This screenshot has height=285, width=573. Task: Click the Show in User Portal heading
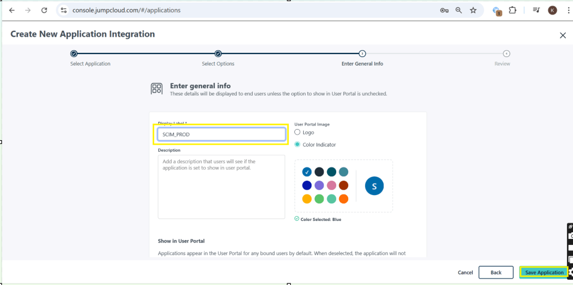tap(181, 241)
